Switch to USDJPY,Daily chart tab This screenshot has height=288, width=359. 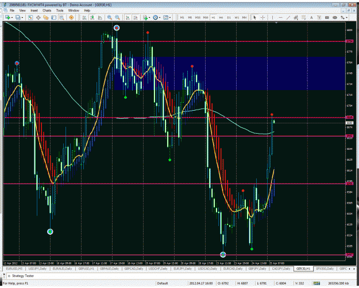coord(37,268)
